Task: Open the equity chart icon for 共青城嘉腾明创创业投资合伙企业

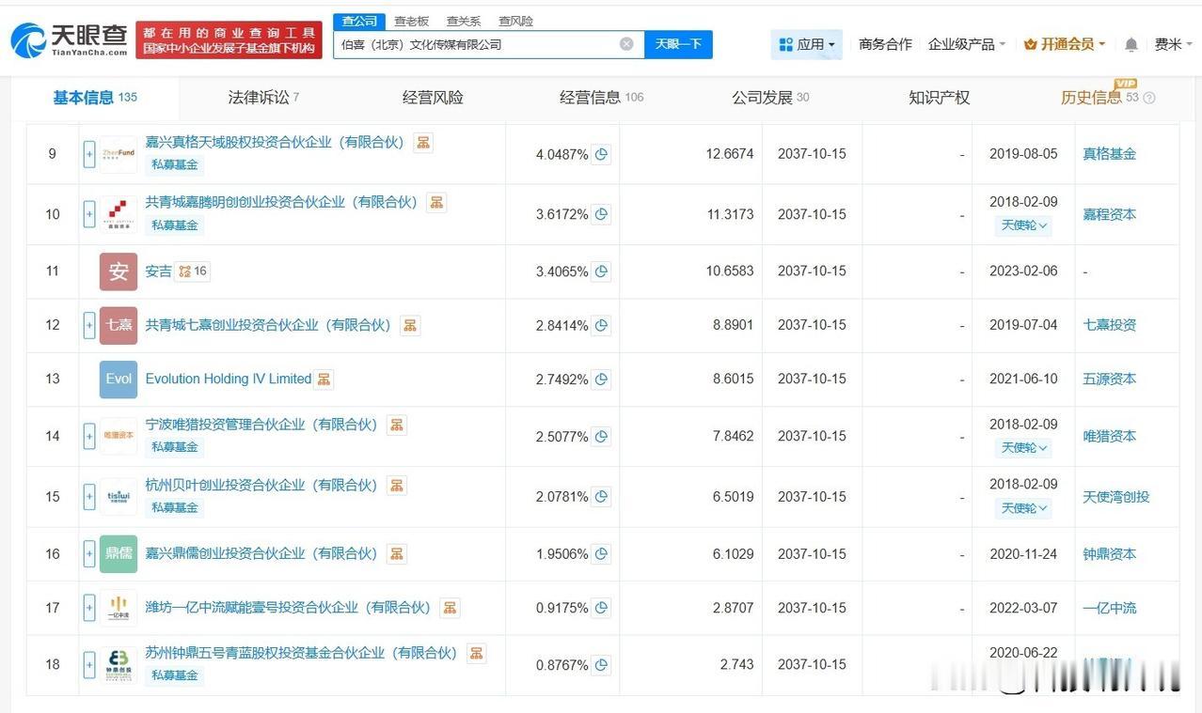Action: [436, 203]
